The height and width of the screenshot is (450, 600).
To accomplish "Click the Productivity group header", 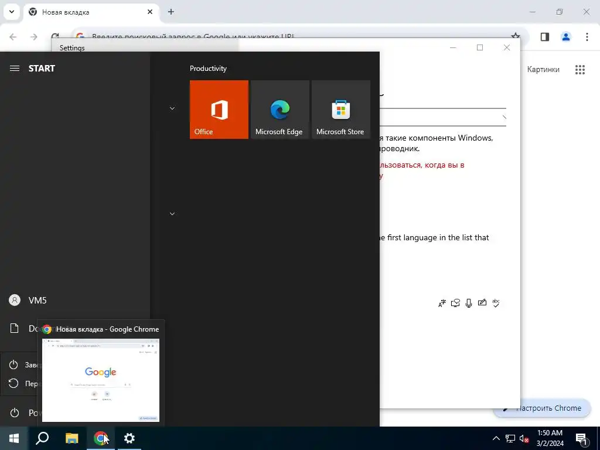I will click(x=208, y=69).
